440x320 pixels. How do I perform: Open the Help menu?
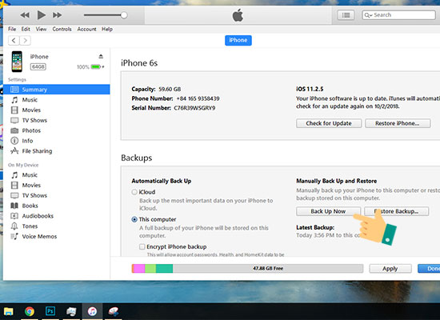coord(107,29)
